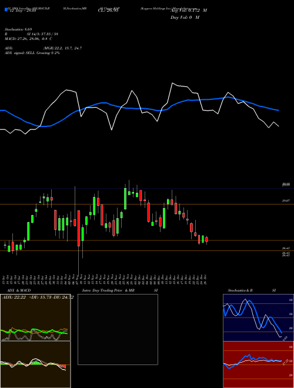Click the 'Intra Day Trading Price & MR' title

(108, 290)
